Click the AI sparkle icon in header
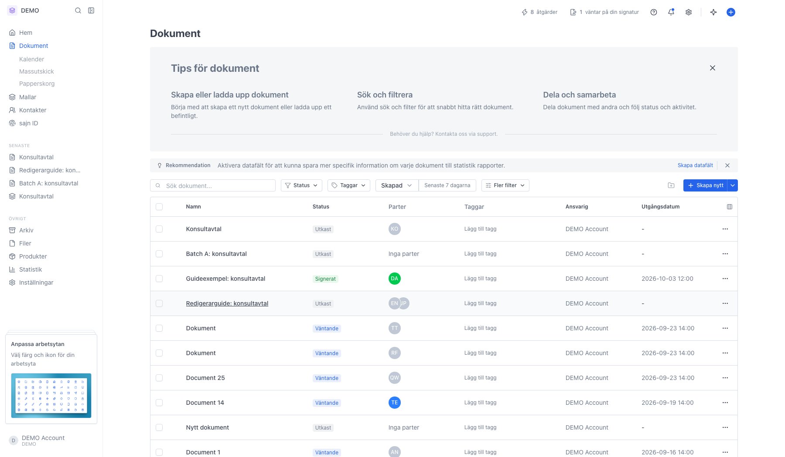This screenshot has width=785, height=457. (713, 12)
